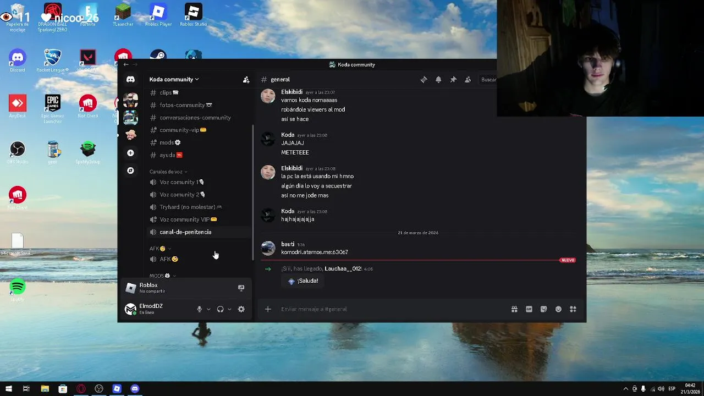Collapse the MODS category header
This screenshot has width=704, height=396.
click(x=163, y=276)
